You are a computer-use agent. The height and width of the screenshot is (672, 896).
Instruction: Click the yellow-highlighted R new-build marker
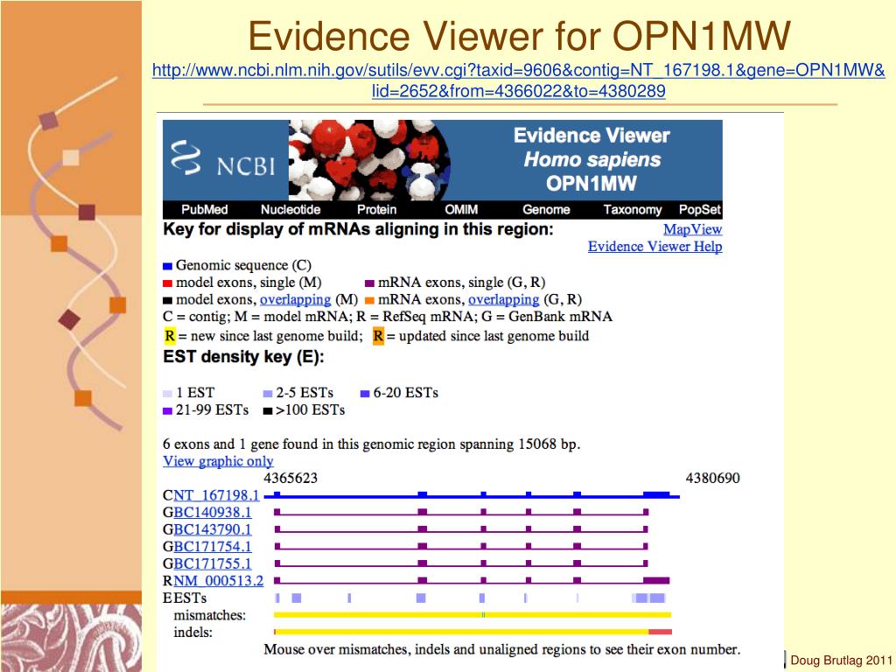coord(170,336)
